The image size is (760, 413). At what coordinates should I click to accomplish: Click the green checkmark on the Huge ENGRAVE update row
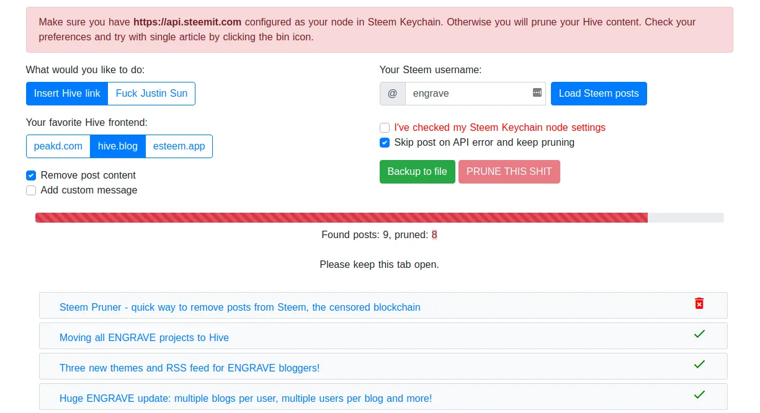click(x=699, y=394)
